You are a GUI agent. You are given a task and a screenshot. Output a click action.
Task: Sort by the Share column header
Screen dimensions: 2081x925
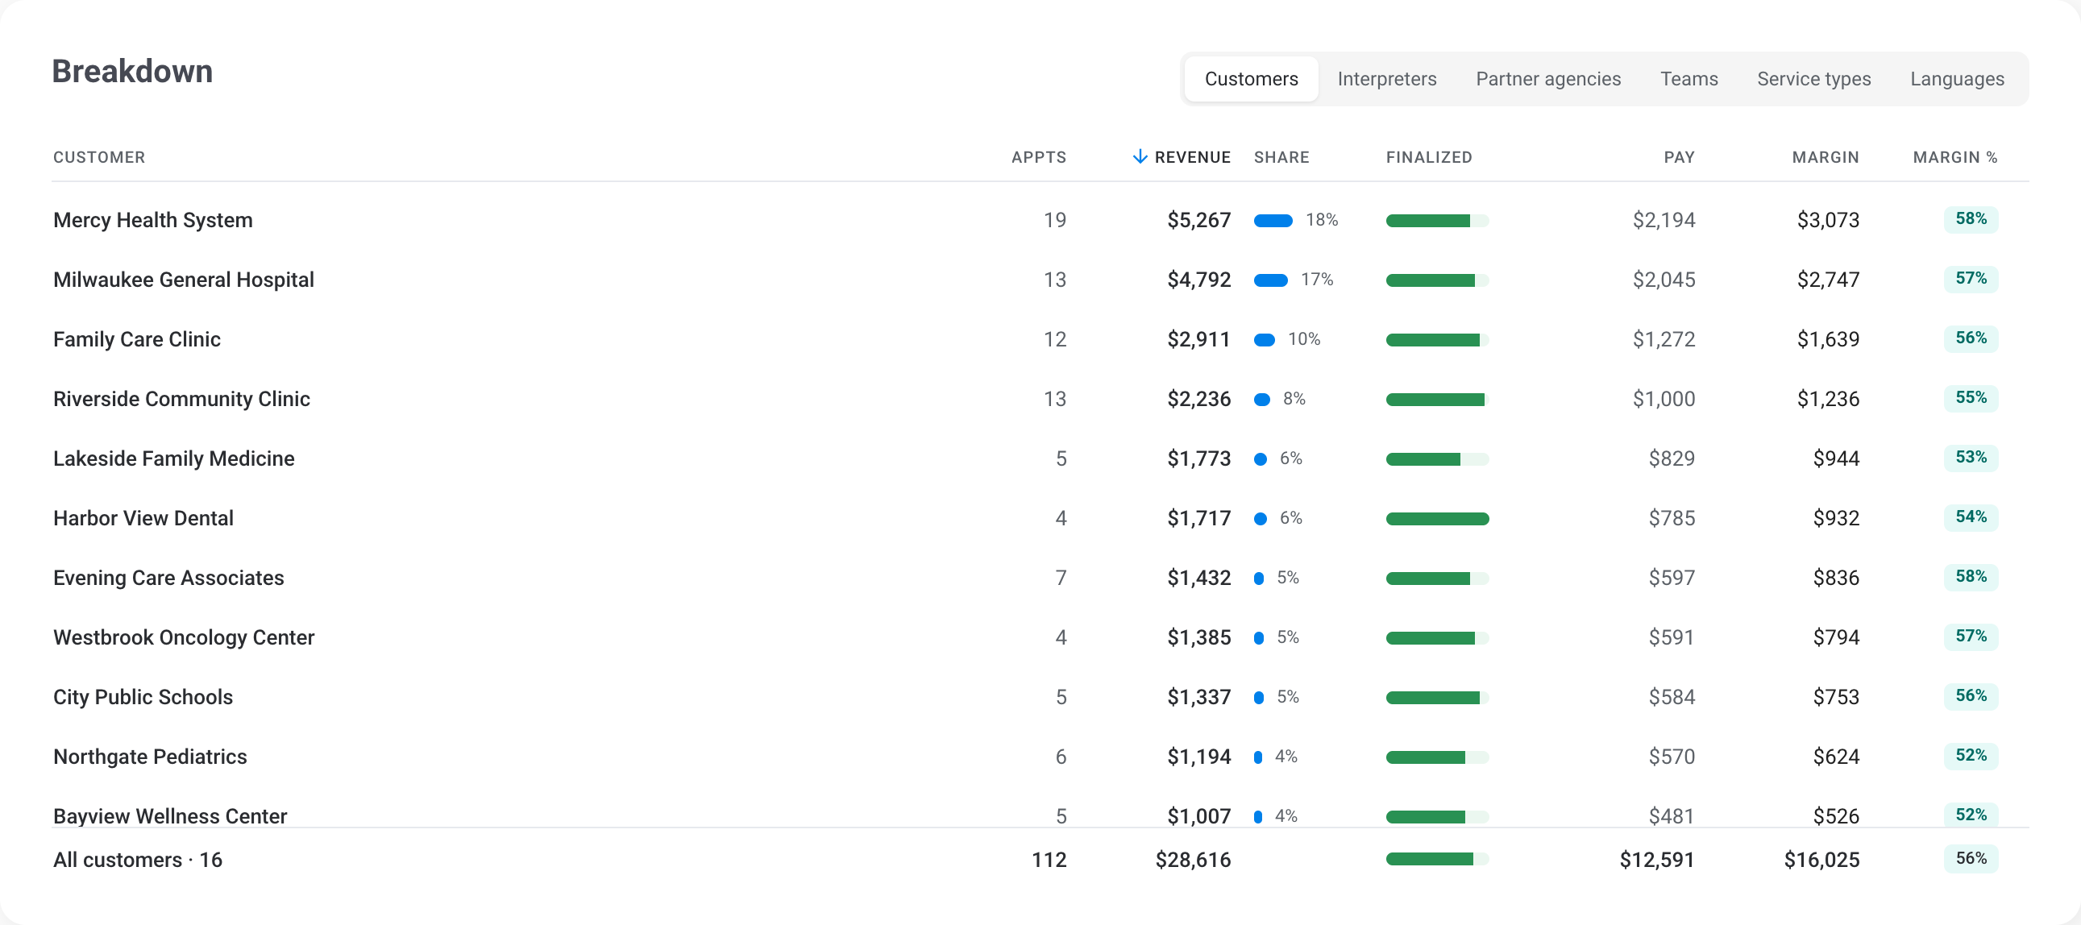pos(1281,157)
